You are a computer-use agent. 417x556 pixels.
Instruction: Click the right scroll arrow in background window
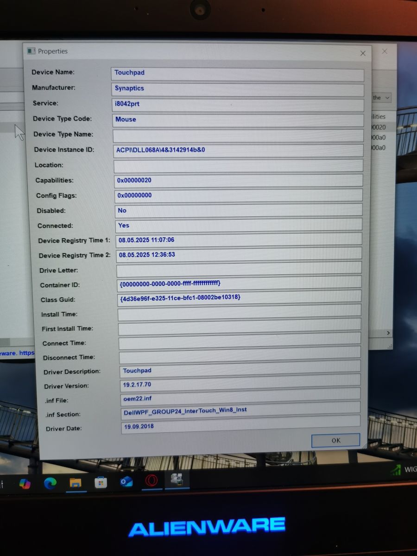pyautogui.click(x=388, y=333)
